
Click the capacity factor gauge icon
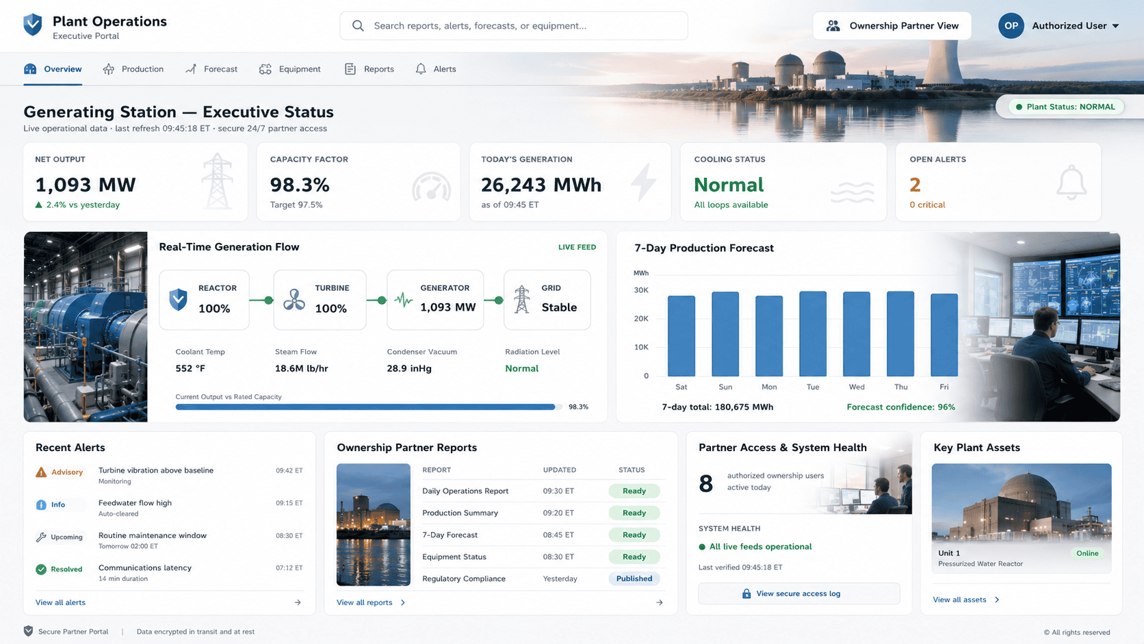tap(432, 187)
